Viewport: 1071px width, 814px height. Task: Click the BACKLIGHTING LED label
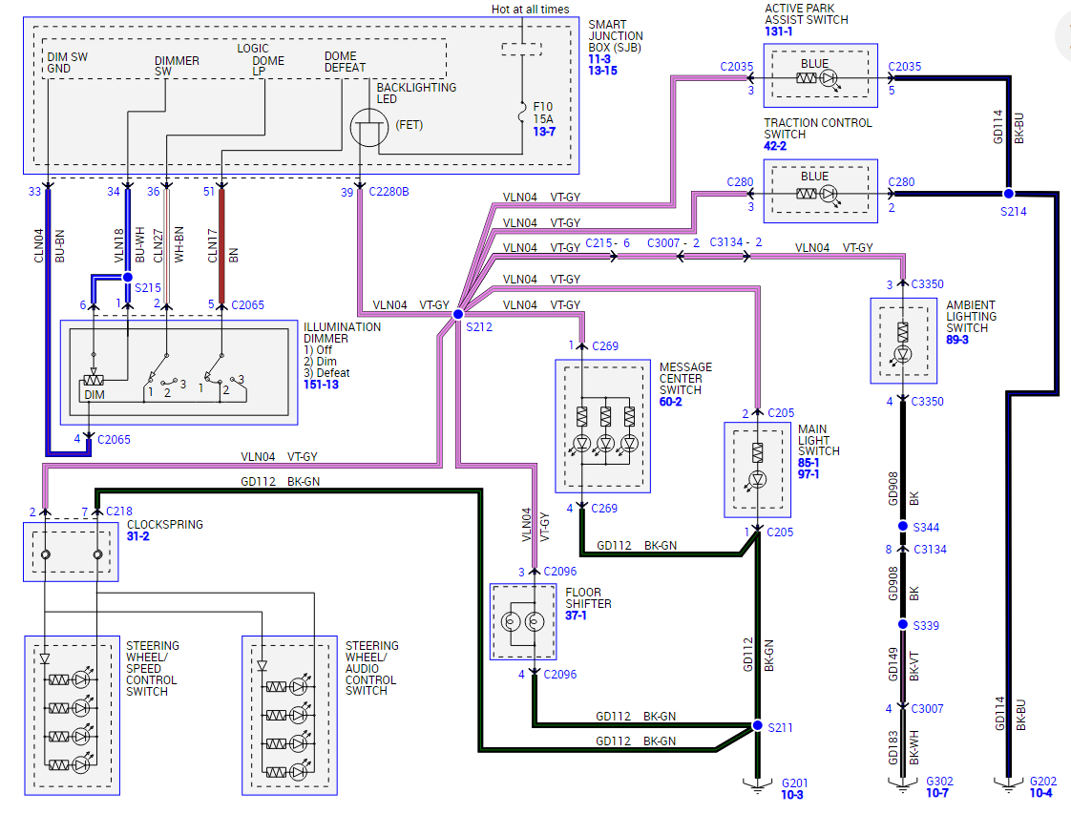416,93
